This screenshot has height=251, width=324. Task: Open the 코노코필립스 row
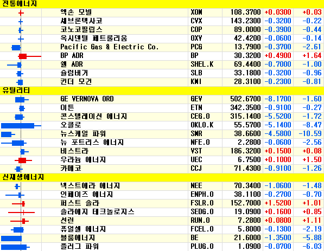click(x=162, y=30)
